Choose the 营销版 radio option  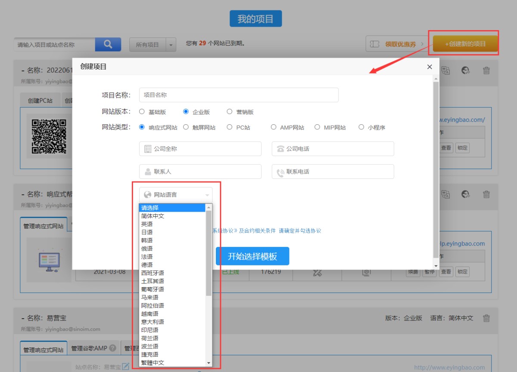[x=229, y=112]
